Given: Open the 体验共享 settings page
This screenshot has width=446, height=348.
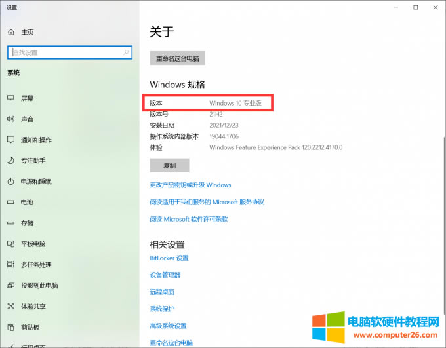Looking at the screenshot, I should (33, 306).
